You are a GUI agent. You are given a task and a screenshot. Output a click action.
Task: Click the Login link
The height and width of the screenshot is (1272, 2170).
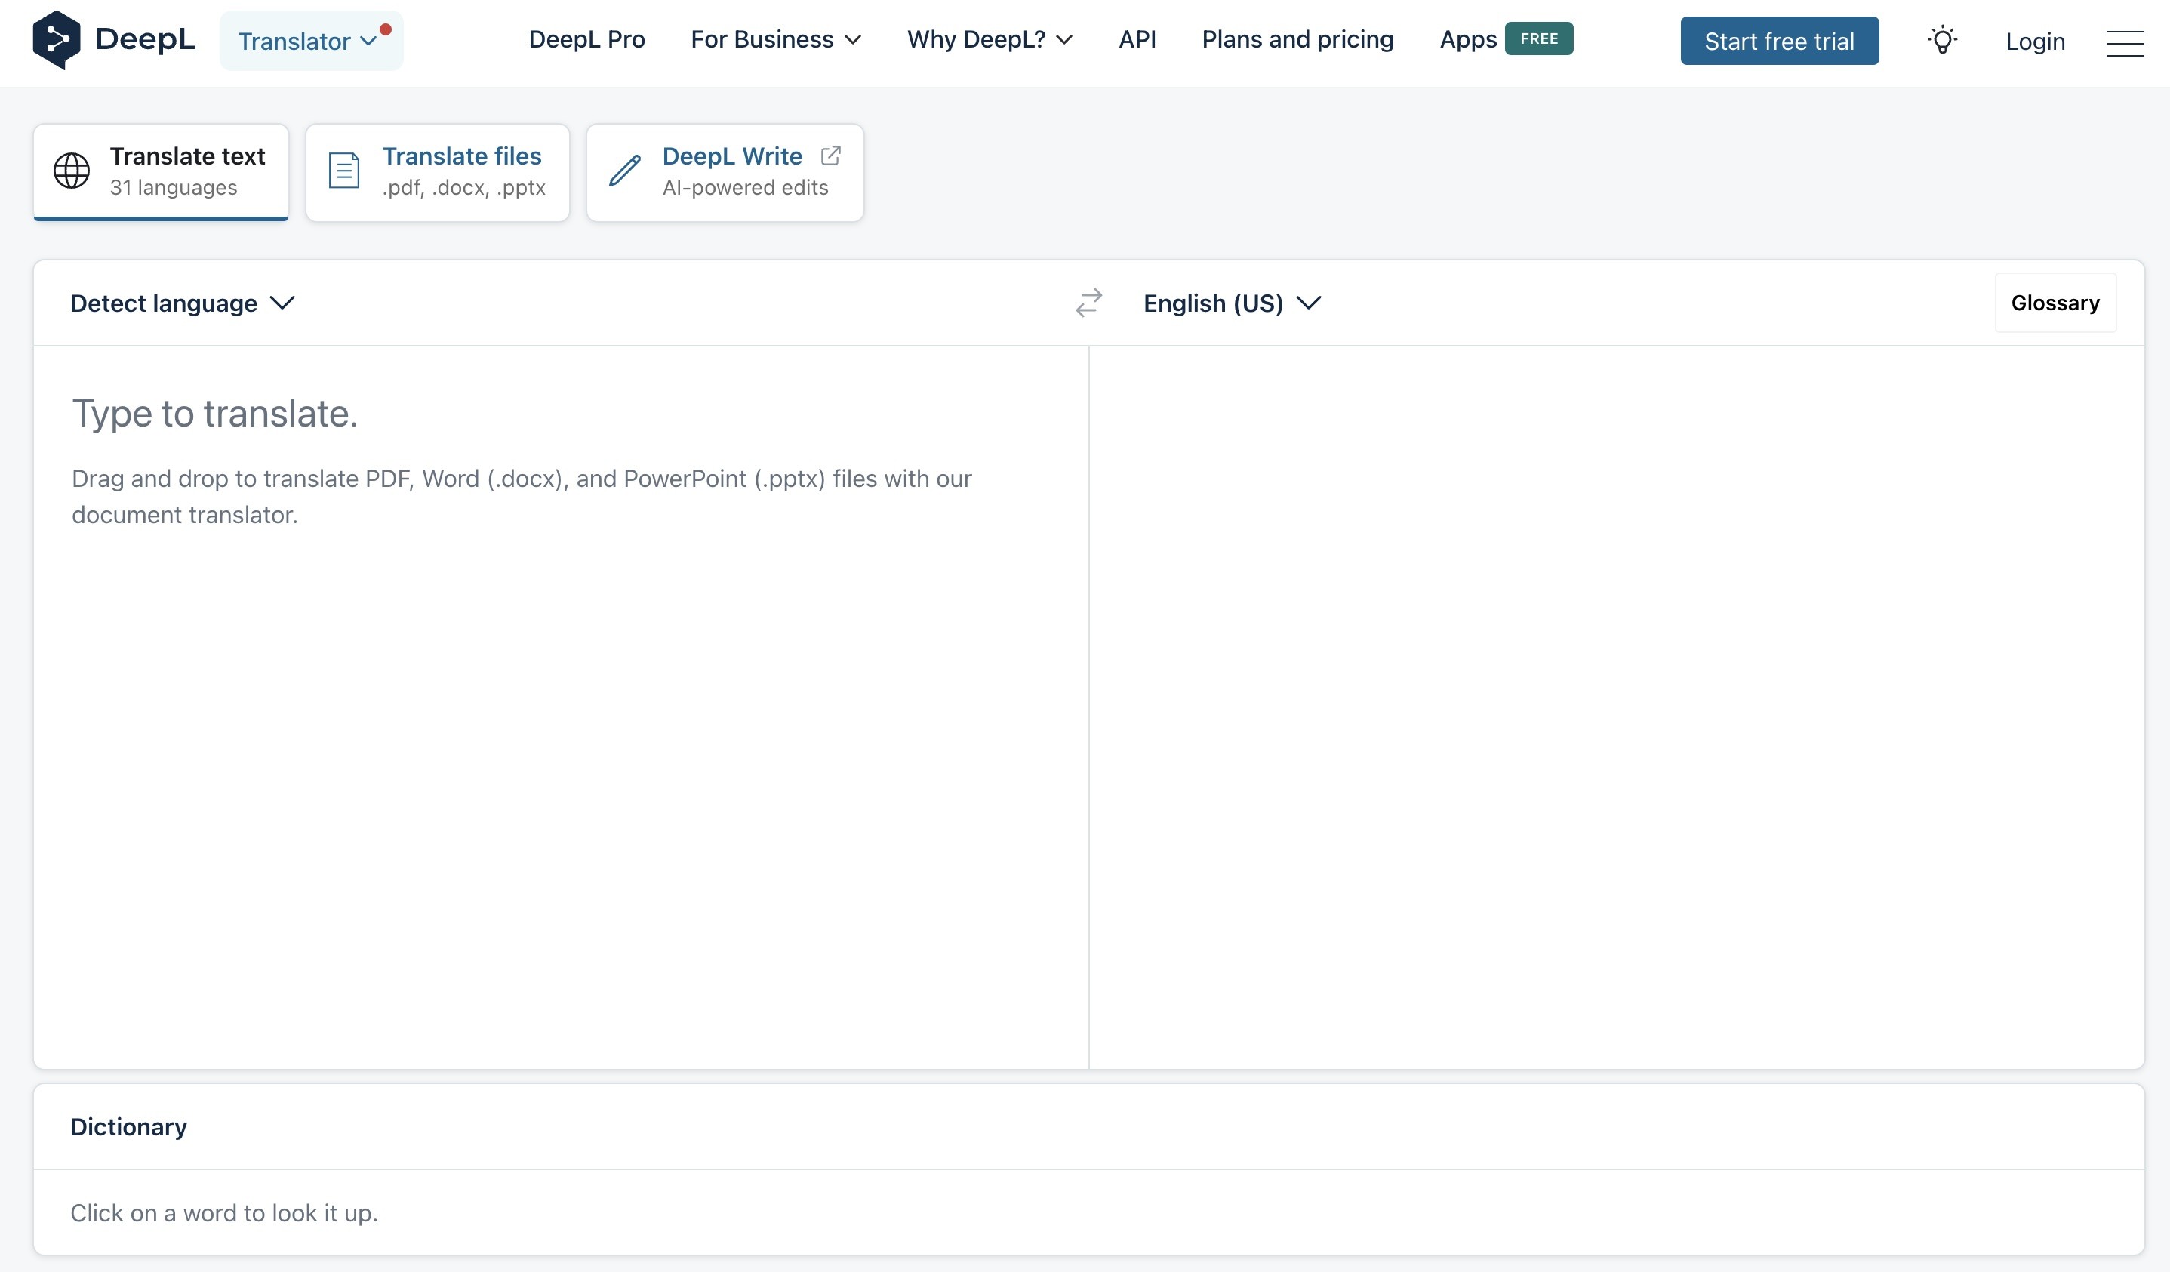click(x=2035, y=42)
